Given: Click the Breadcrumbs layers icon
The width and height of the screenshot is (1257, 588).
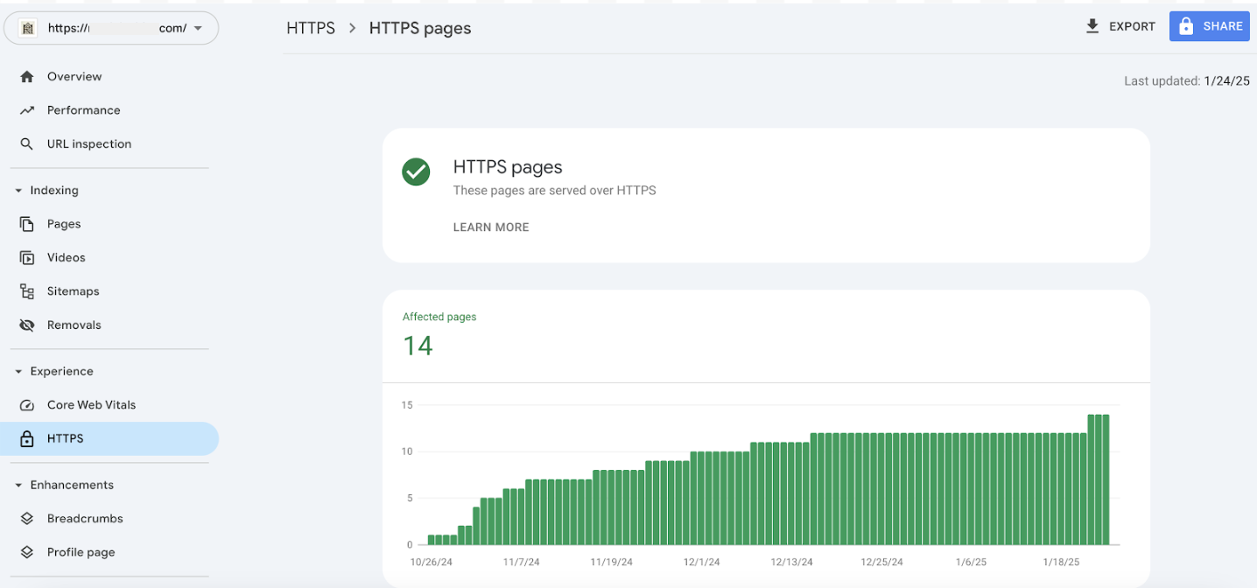Looking at the screenshot, I should coord(27,519).
